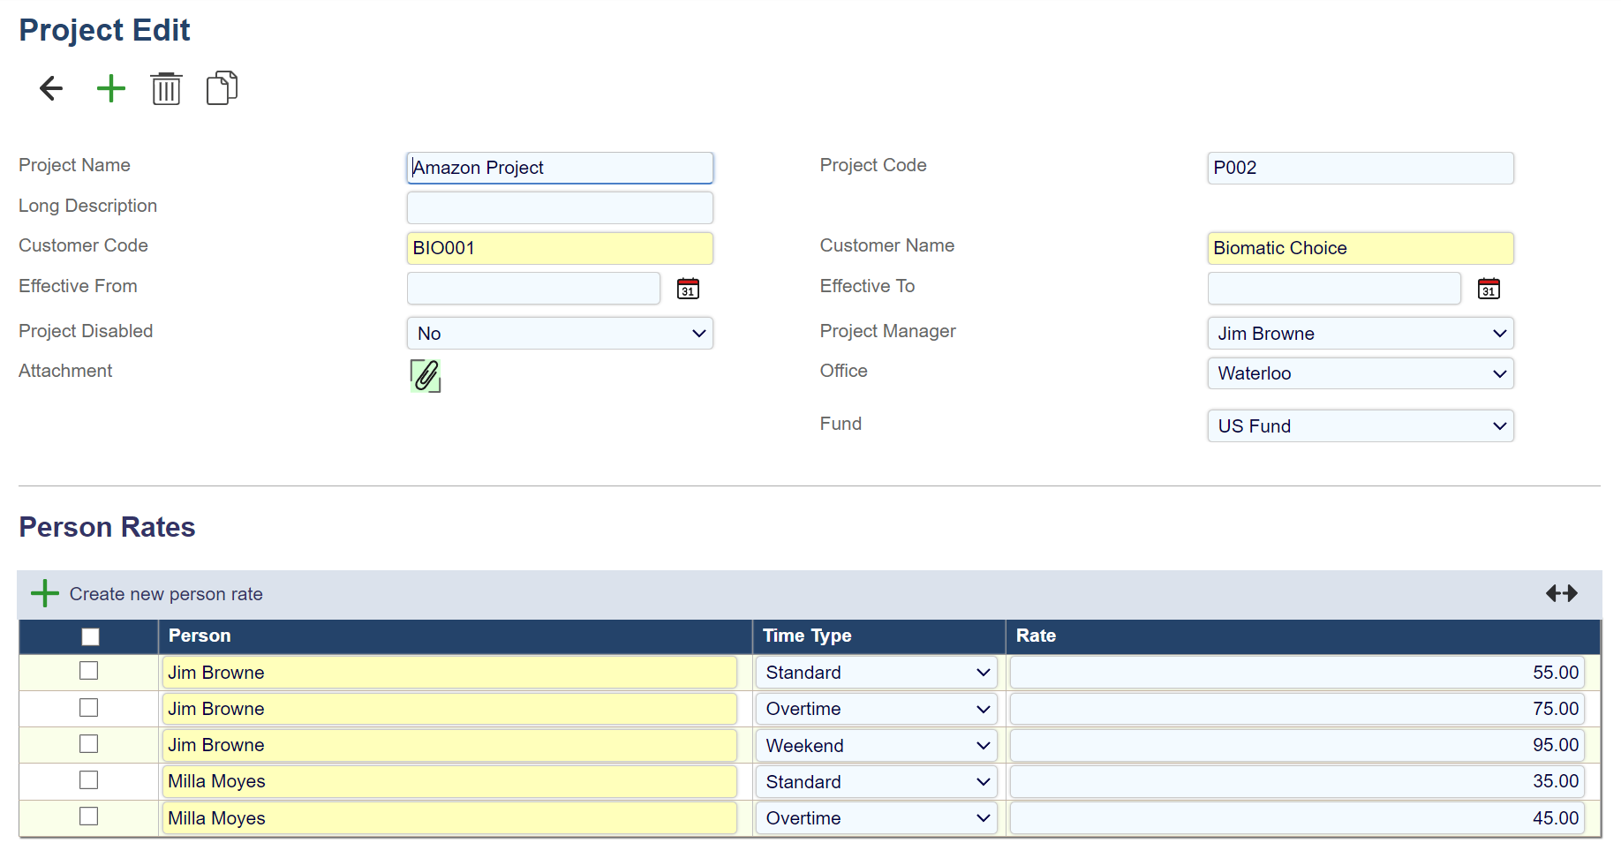Check the Jim Browne Standard row checkbox

89,671
